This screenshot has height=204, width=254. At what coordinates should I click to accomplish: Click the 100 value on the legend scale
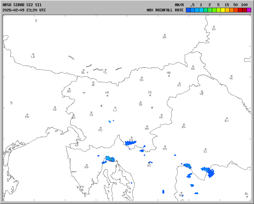244,5
